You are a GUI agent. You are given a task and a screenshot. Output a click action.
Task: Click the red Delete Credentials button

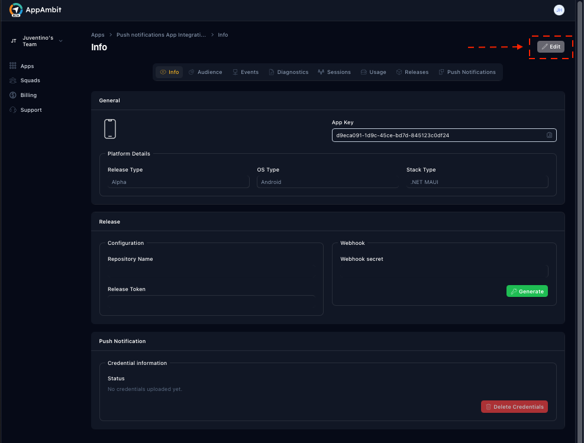pyautogui.click(x=514, y=407)
